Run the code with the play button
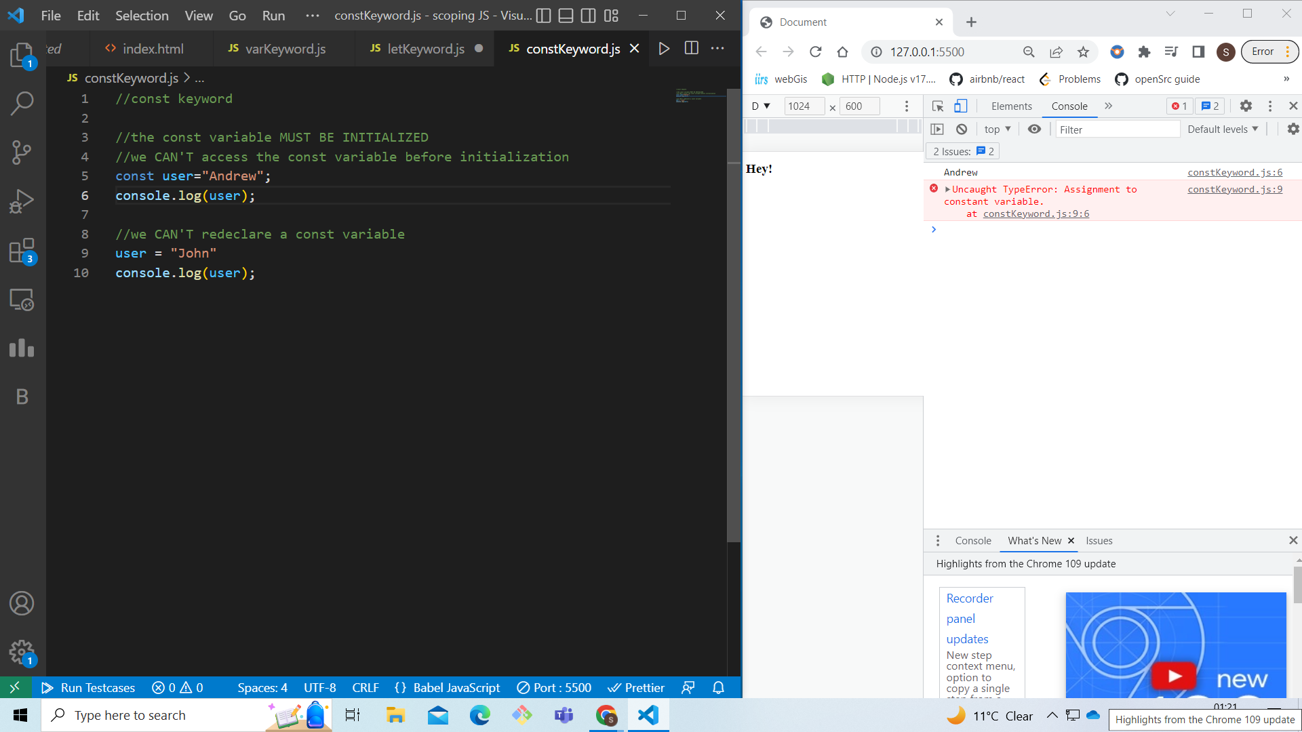Image resolution: width=1302 pixels, height=732 pixels. pos(664,48)
